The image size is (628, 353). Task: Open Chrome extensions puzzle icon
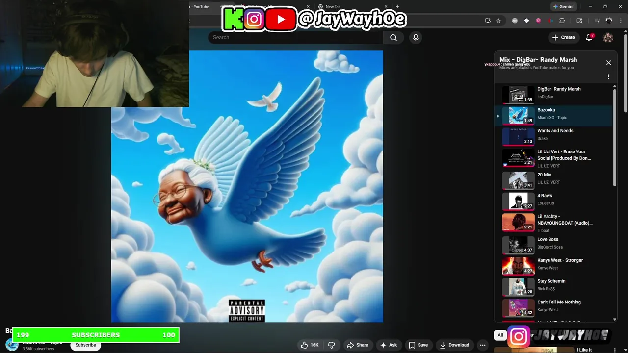562,21
